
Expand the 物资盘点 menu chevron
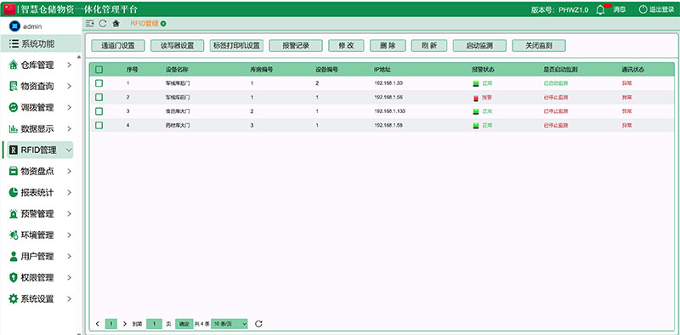pyautogui.click(x=70, y=172)
